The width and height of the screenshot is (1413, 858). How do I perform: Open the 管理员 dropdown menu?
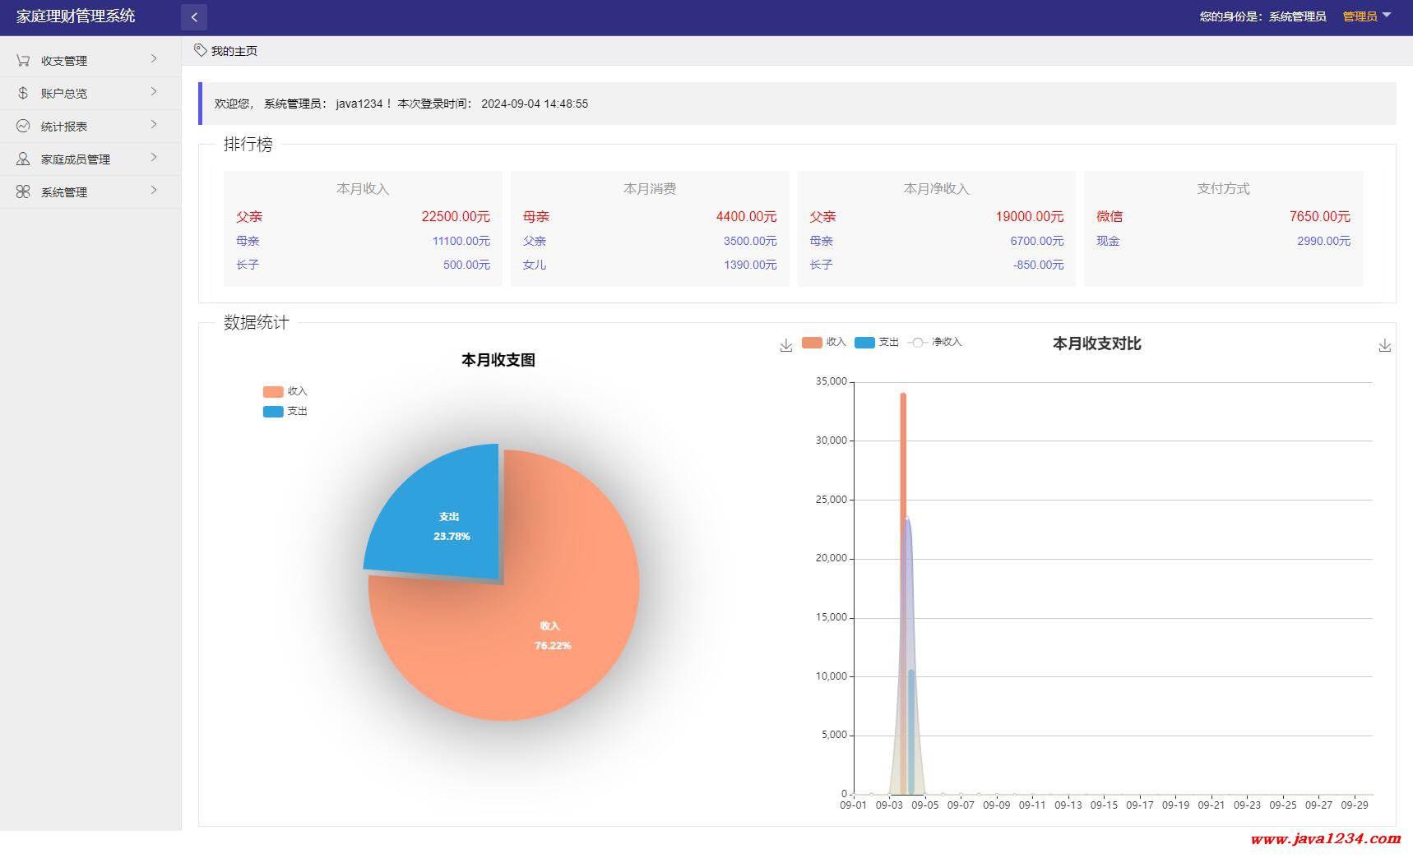(1366, 16)
